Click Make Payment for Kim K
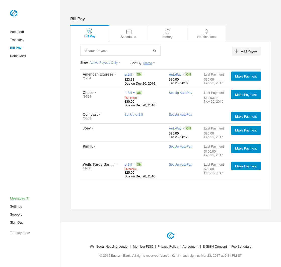 [246, 148]
